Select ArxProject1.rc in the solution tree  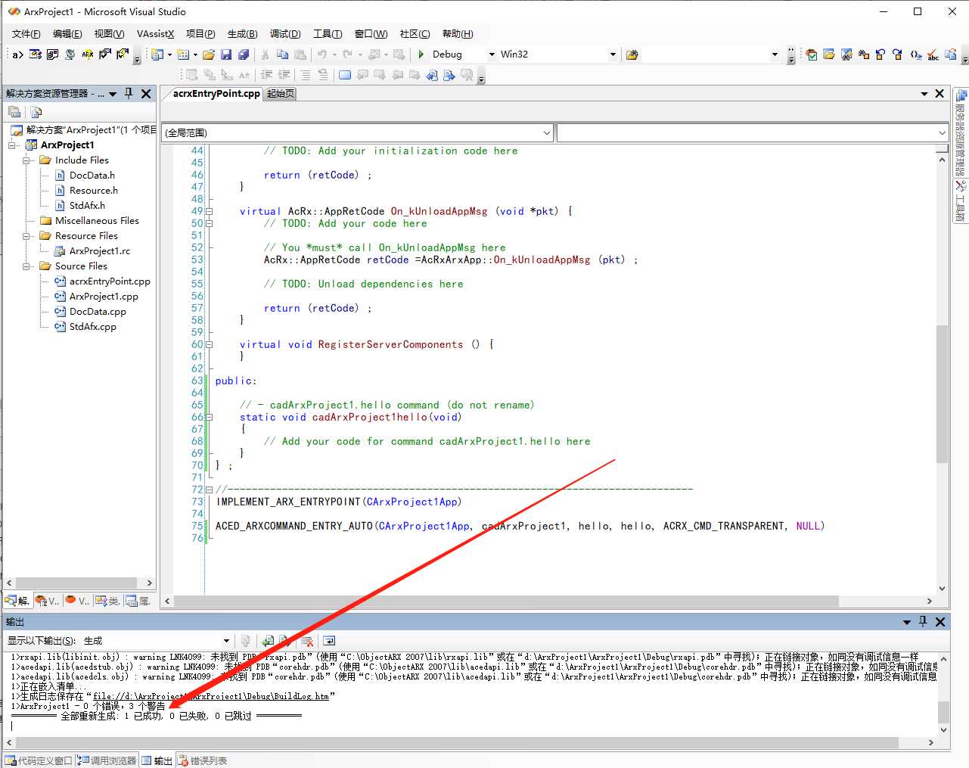click(100, 251)
